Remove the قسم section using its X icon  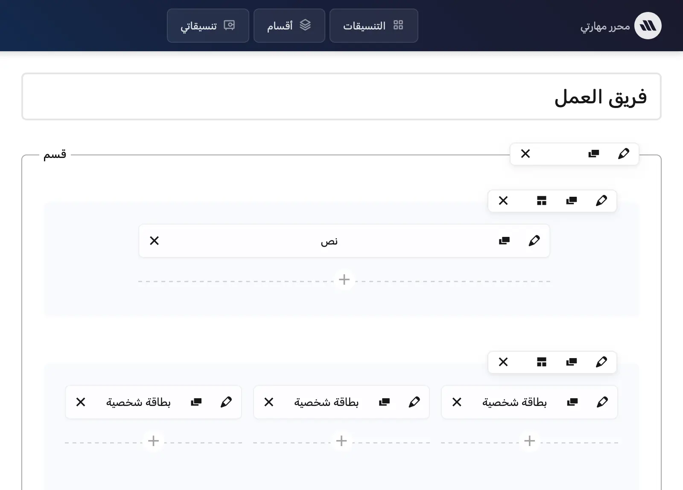click(x=525, y=154)
